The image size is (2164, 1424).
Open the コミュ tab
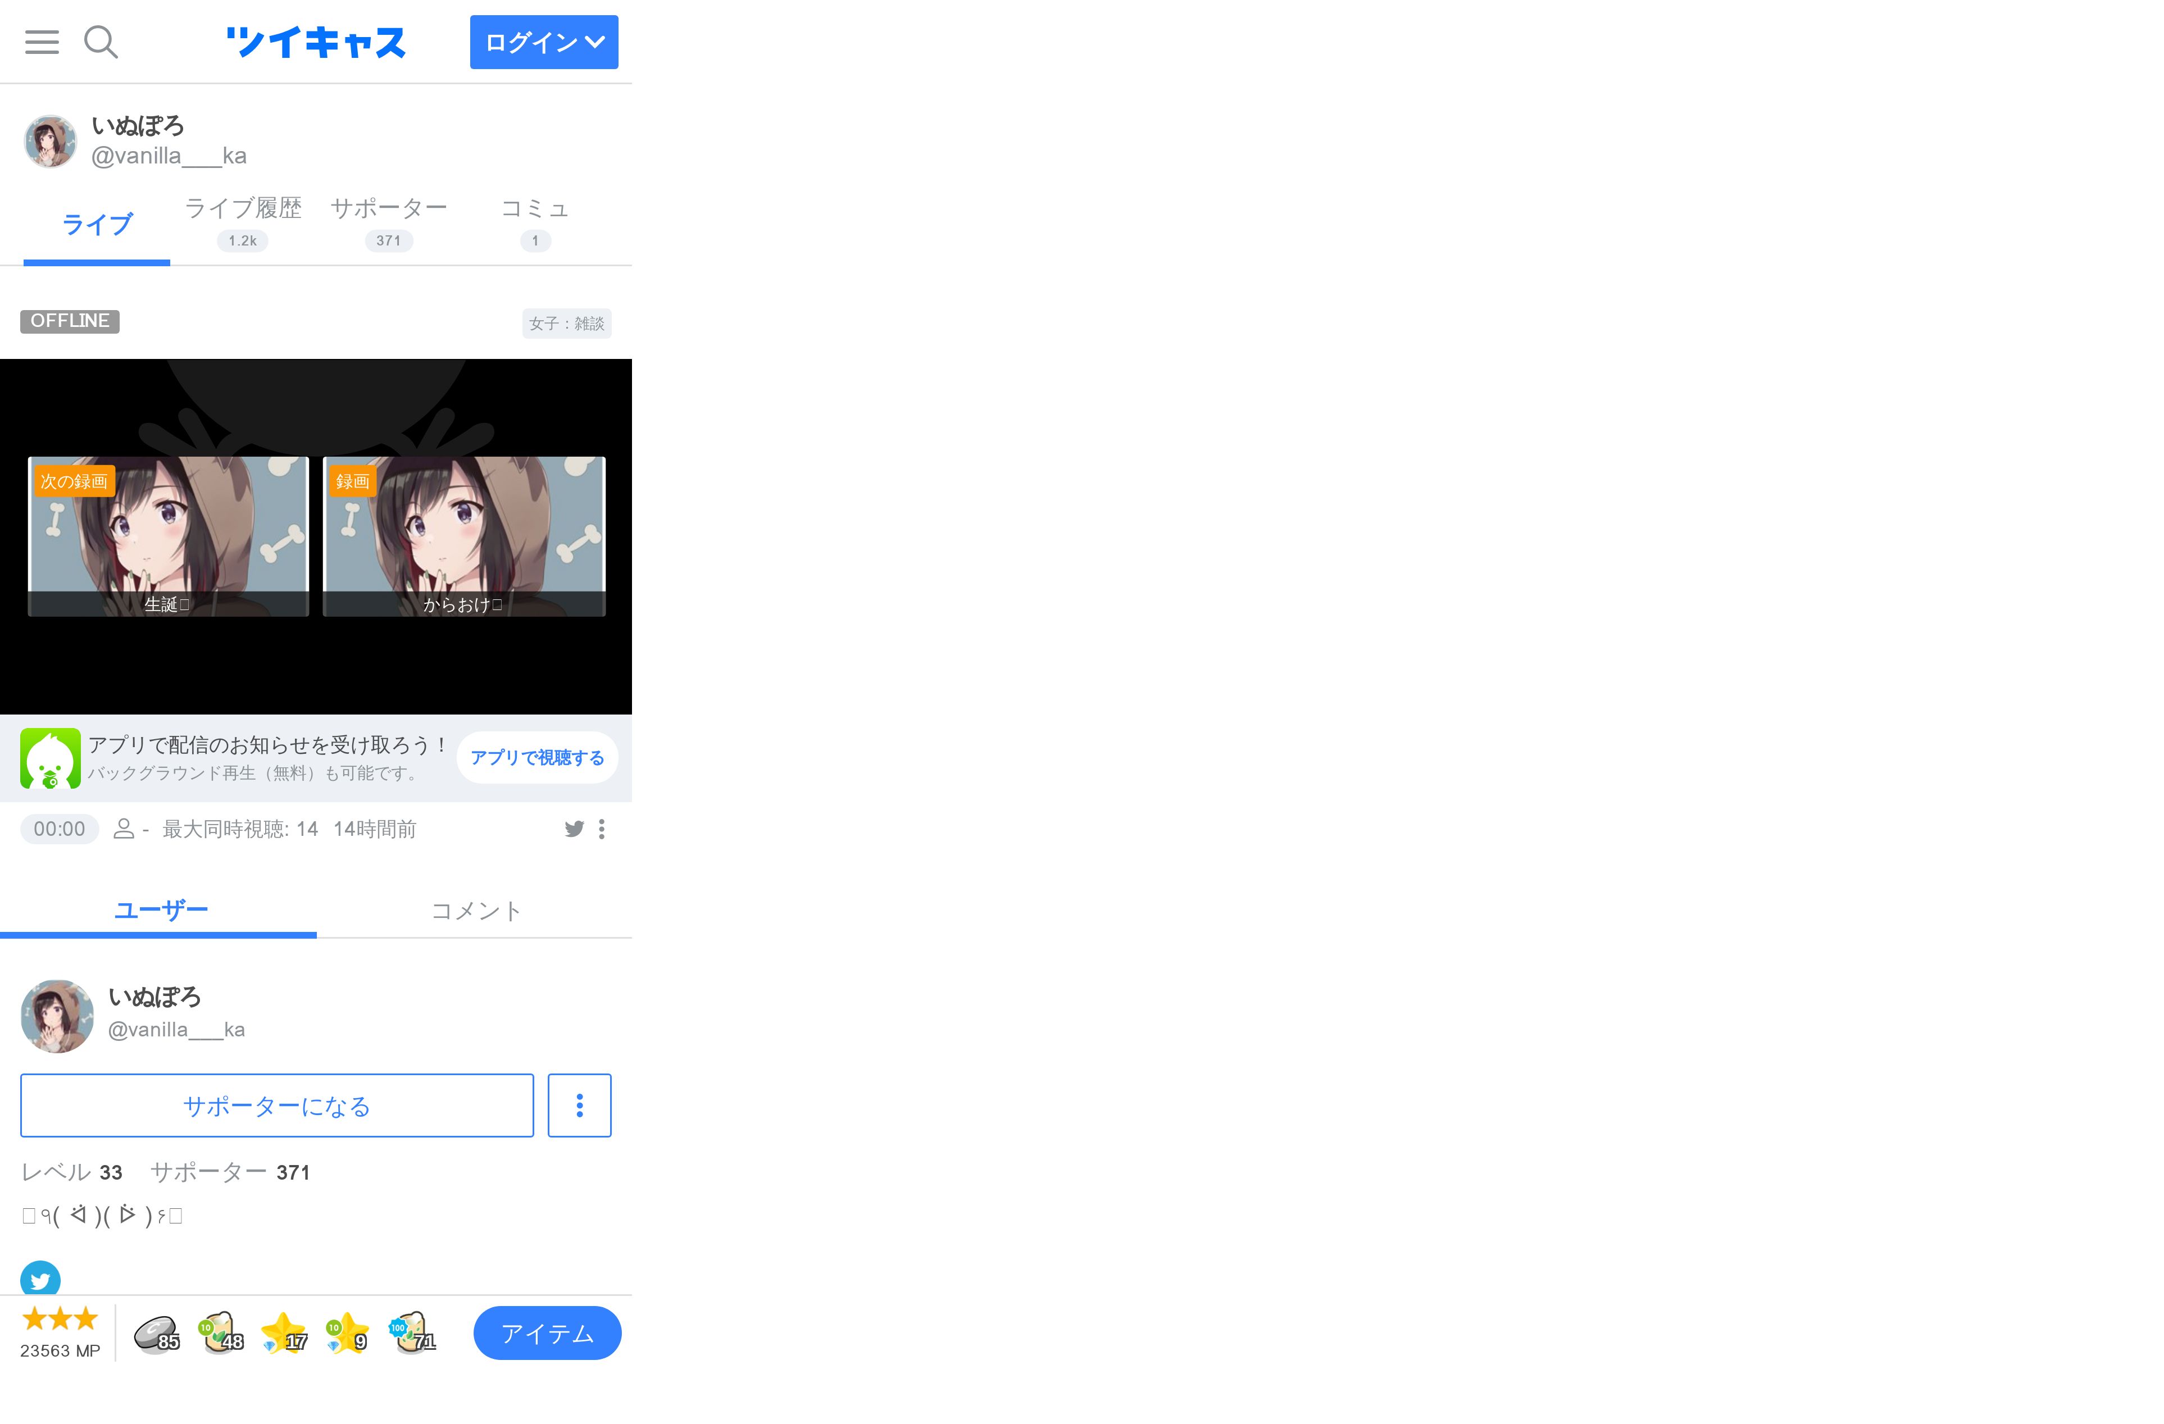click(535, 223)
